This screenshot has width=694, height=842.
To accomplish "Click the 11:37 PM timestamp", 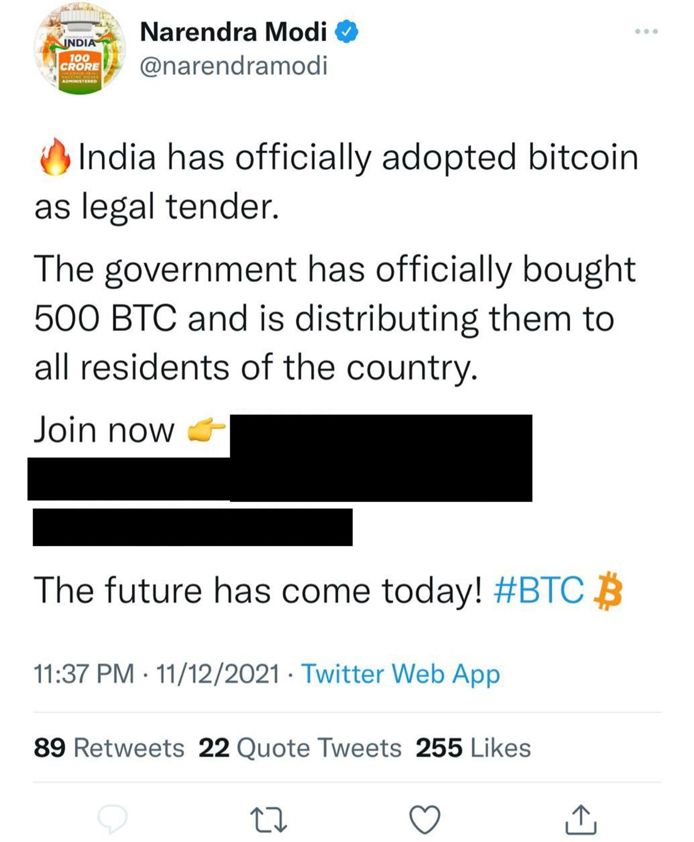I will pyautogui.click(x=83, y=674).
